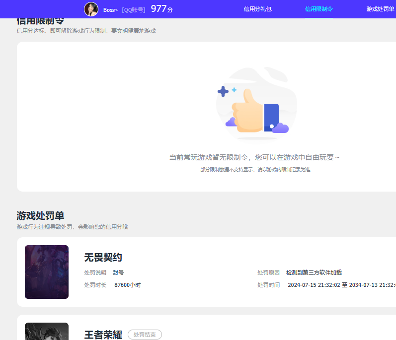Select the 封号 penalty description value
Image resolution: width=396 pixels, height=340 pixels.
pos(118,272)
